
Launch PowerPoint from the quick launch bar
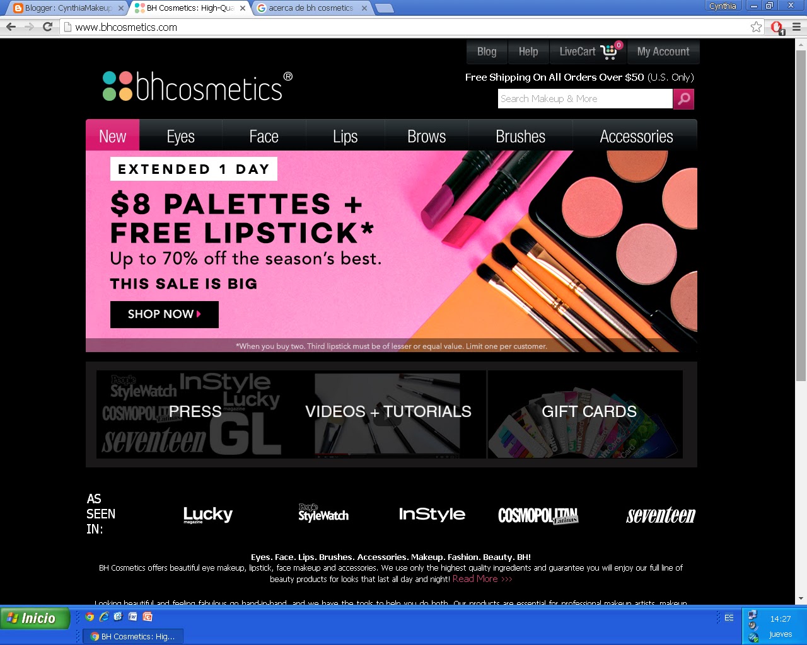[x=148, y=617]
